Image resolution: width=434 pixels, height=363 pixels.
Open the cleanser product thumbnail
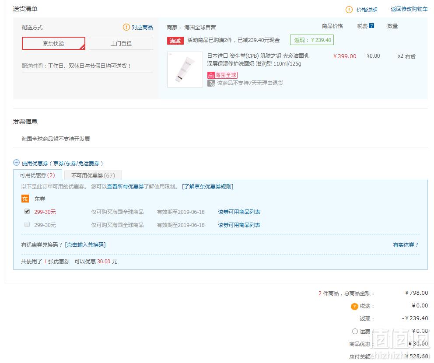coord(185,70)
